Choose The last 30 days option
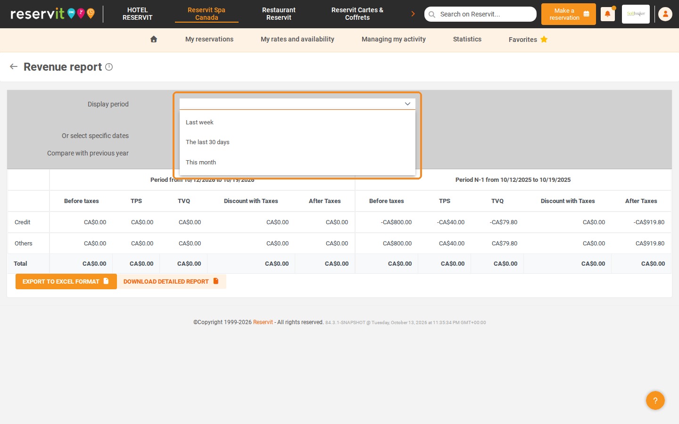This screenshot has width=679, height=424. 298,142
